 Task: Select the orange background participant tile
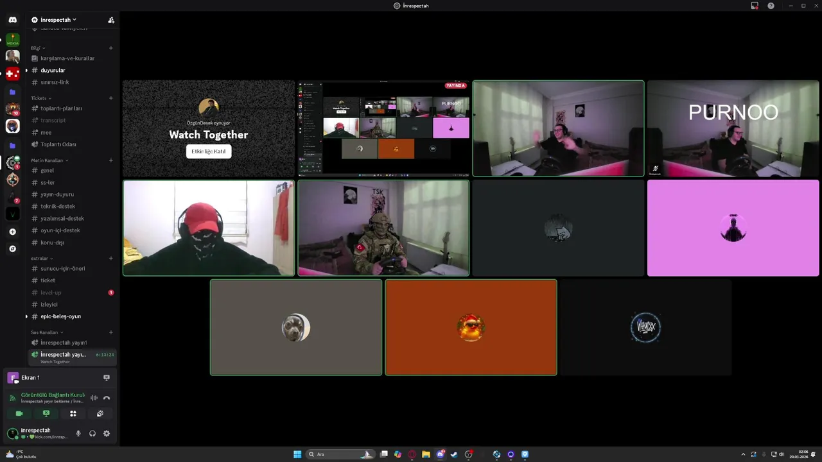coord(471,327)
